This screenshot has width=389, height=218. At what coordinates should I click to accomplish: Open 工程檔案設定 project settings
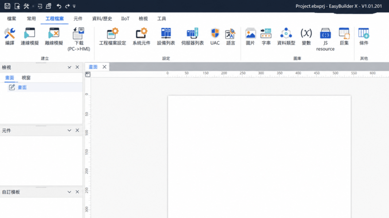tap(113, 36)
